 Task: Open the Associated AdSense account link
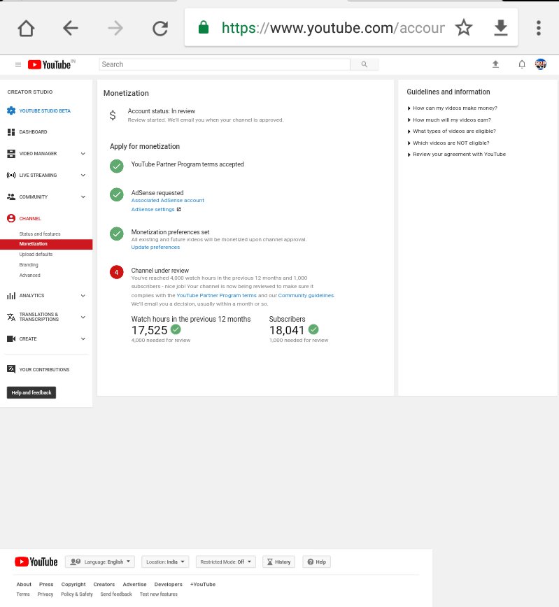167,201
